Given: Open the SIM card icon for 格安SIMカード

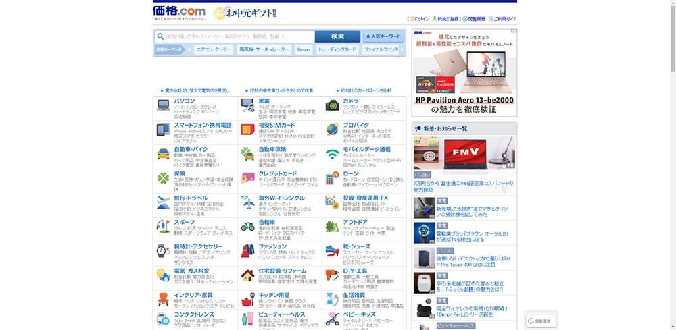Looking at the screenshot, I should pos(247,129).
